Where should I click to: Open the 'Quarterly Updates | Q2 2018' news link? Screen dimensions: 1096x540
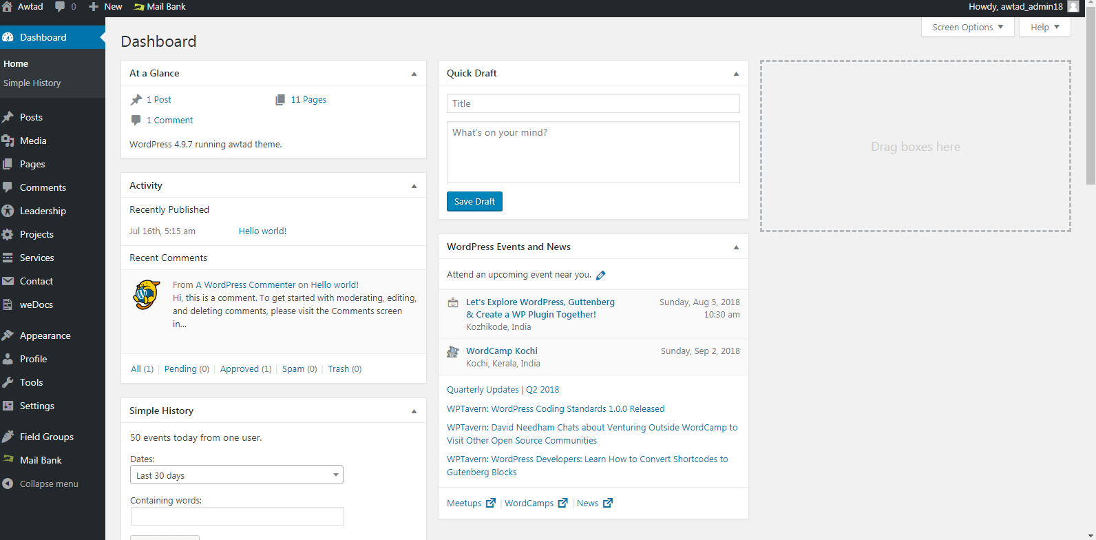click(503, 390)
